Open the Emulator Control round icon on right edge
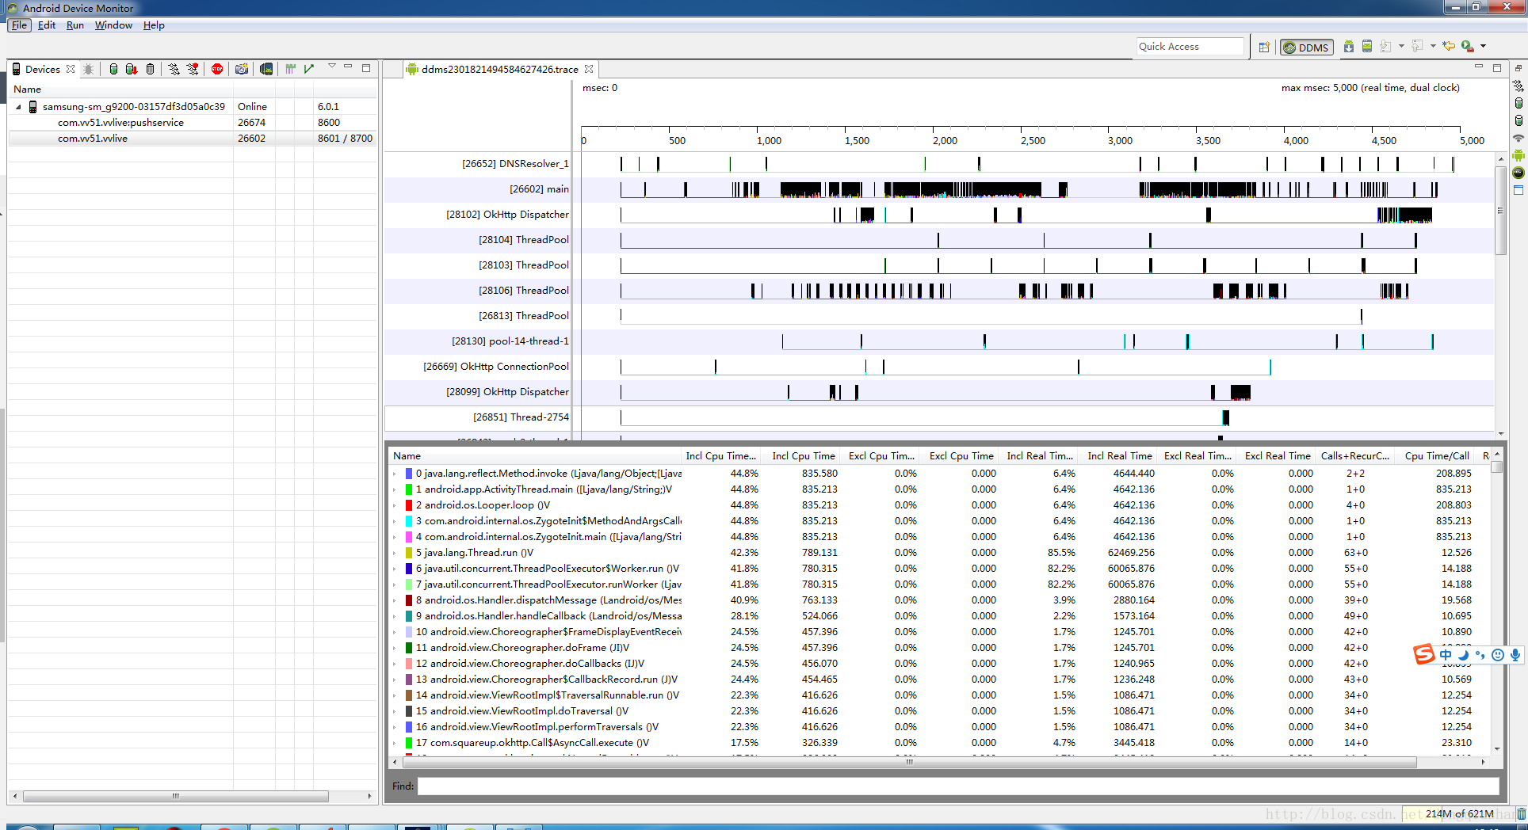Viewport: 1528px width, 830px height. (1518, 173)
